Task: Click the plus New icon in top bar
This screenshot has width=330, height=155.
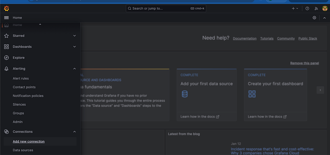Action: click(293, 9)
